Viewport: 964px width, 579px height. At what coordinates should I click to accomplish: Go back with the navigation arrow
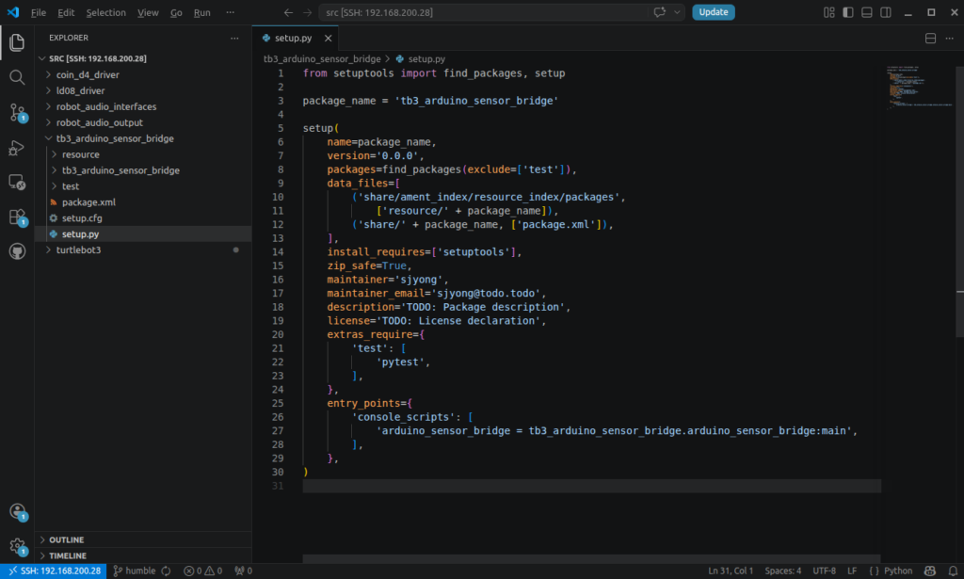pos(288,12)
